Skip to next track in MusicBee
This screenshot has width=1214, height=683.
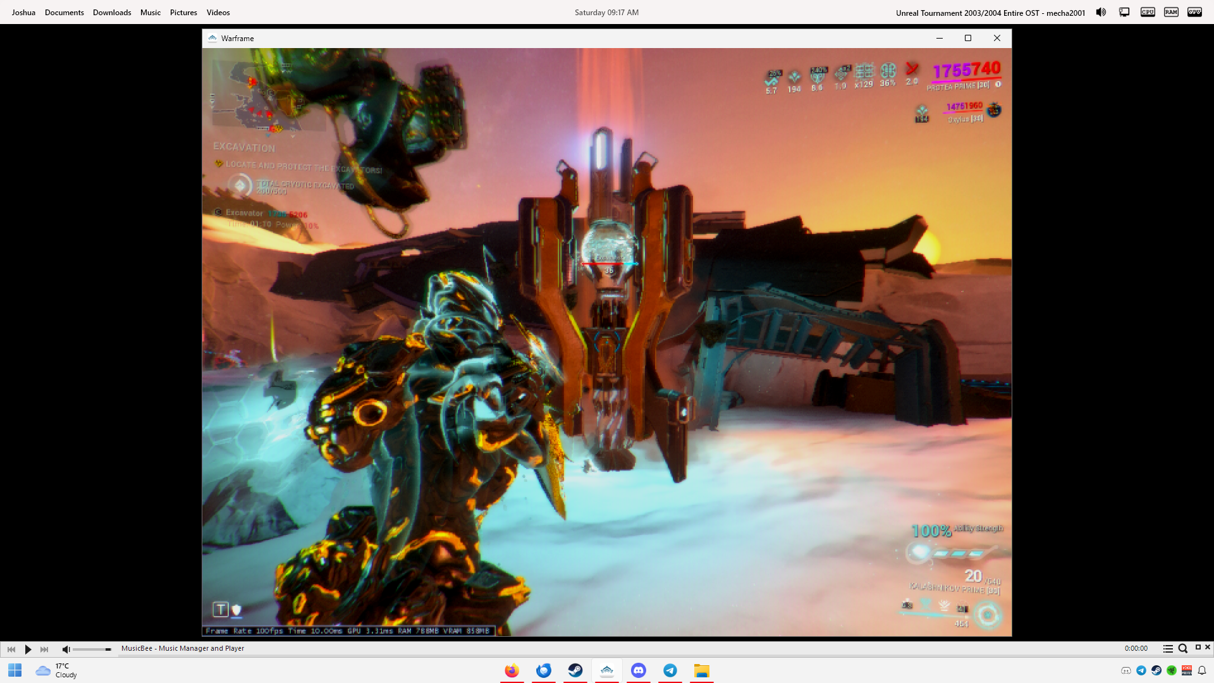(44, 649)
